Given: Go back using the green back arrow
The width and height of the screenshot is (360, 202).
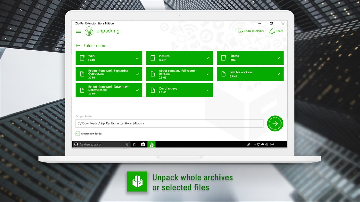Looking at the screenshot, I should point(78,45).
